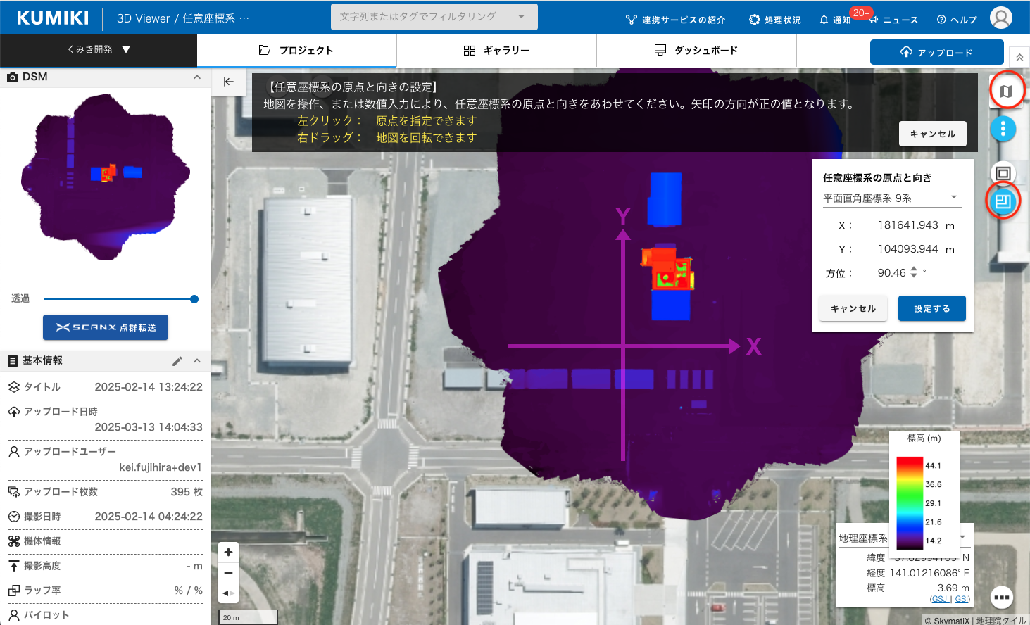Collapse the header with the double-chevron icon
The width and height of the screenshot is (1030, 625).
1019,58
